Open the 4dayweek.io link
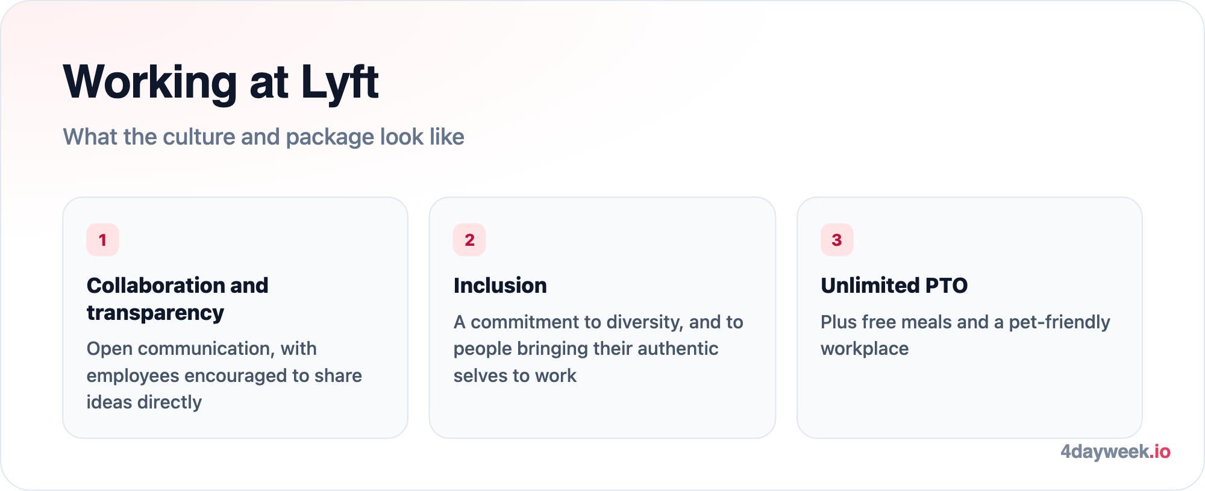The width and height of the screenshot is (1205, 491). point(1115,451)
